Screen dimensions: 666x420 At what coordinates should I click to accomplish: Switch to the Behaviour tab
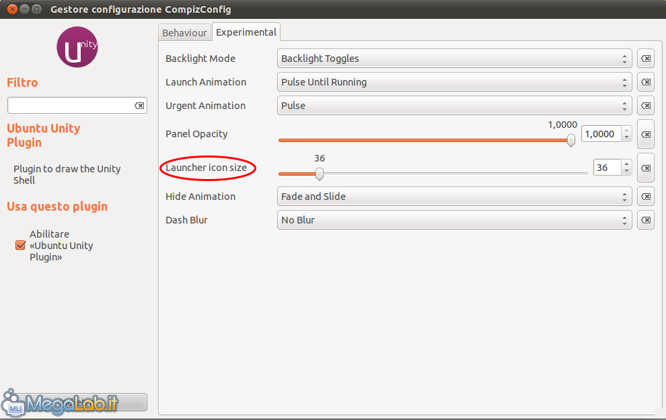(x=184, y=33)
